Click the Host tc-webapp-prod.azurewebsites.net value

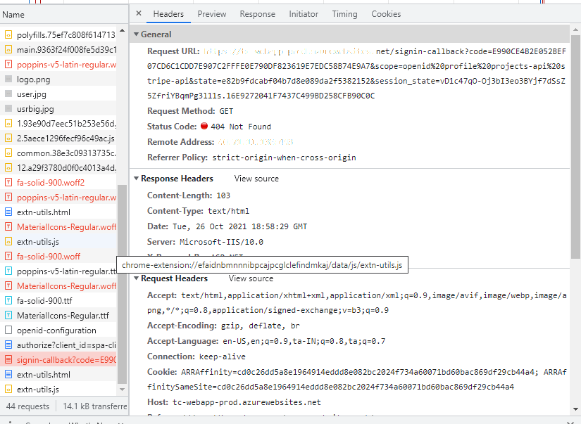(x=246, y=402)
